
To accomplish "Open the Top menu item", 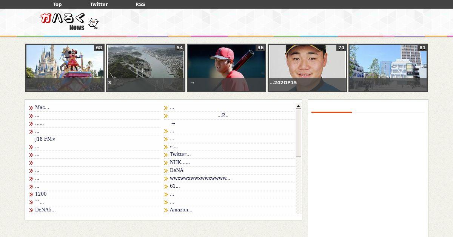I will tap(57, 5).
